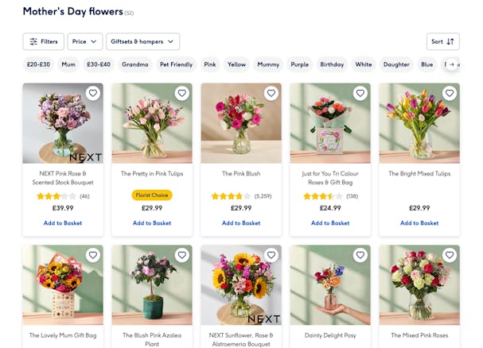Toggle heart on The Pretty in Pink Tulips
This screenshot has height=348, width=483.
(x=182, y=94)
